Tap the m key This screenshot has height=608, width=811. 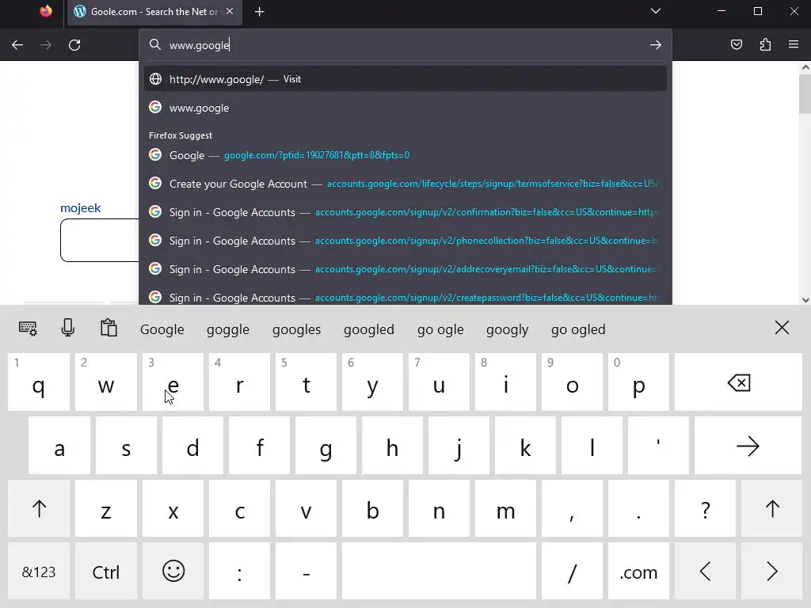click(x=506, y=509)
